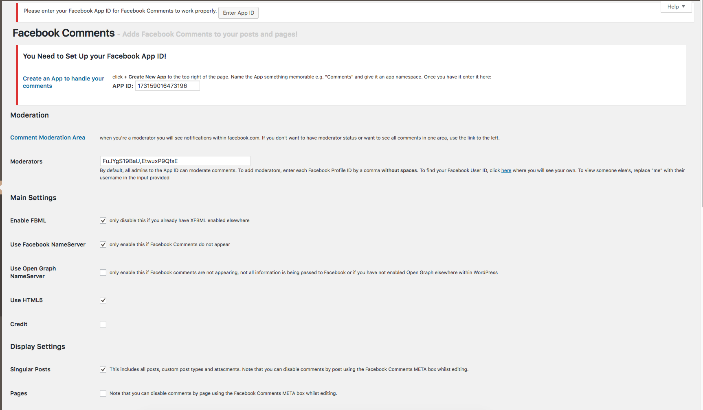
Task: Click the 'Use HTML5' setting label text
Action: [x=26, y=300]
